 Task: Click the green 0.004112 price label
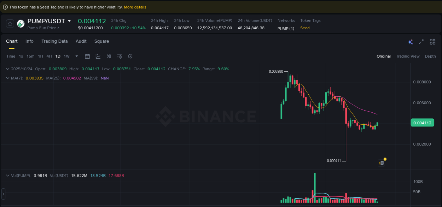point(422,123)
